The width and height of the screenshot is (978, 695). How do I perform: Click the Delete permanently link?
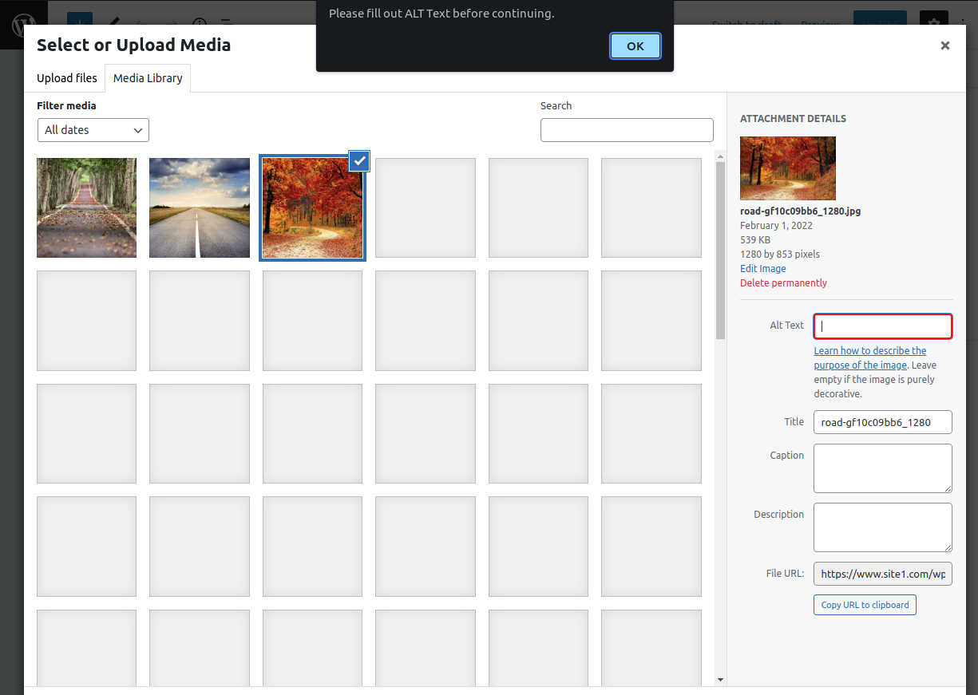pyautogui.click(x=783, y=283)
